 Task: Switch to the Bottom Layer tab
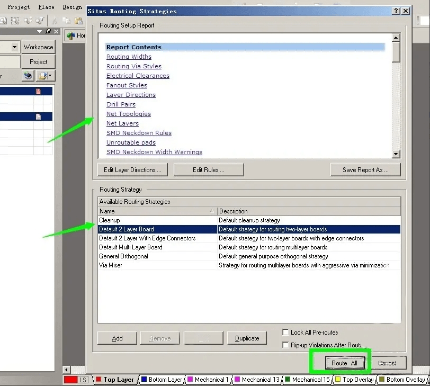pyautogui.click(x=162, y=380)
